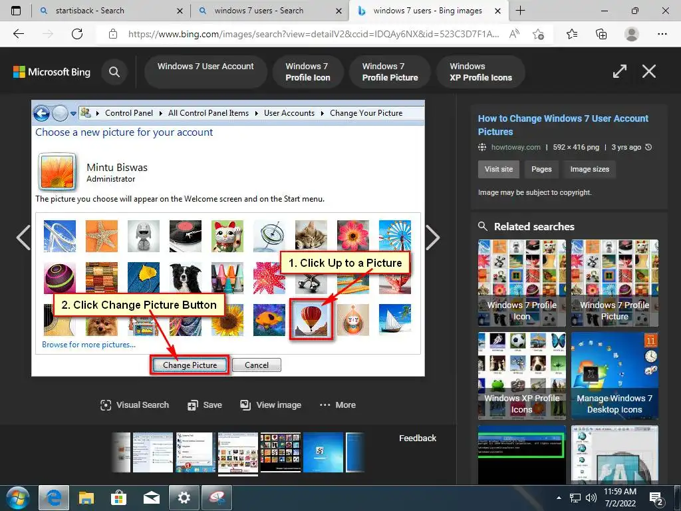This screenshot has width=681, height=511.
Task: Select Windows XP Profile Icons suggestion chip
Action: 481,72
